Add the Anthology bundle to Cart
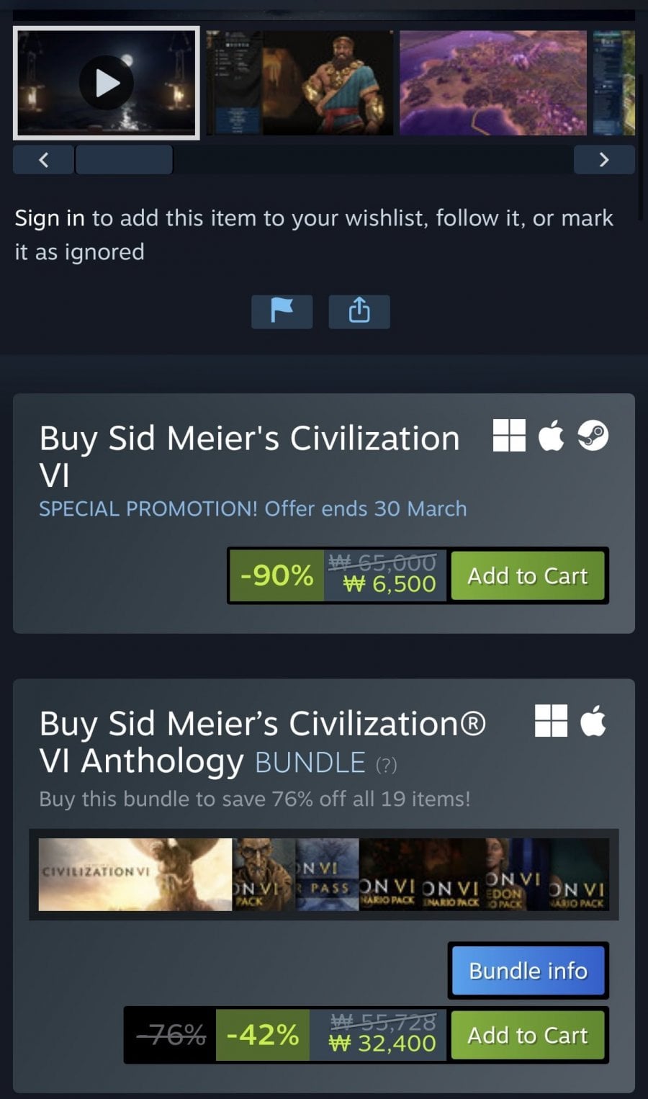Screen dimensions: 648x1099 (x=528, y=1035)
